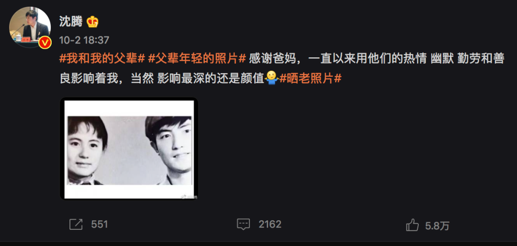Open hashtag #父辈年轻的照片#
Image resolution: width=517 pixels, height=246 pixels.
tap(197, 59)
